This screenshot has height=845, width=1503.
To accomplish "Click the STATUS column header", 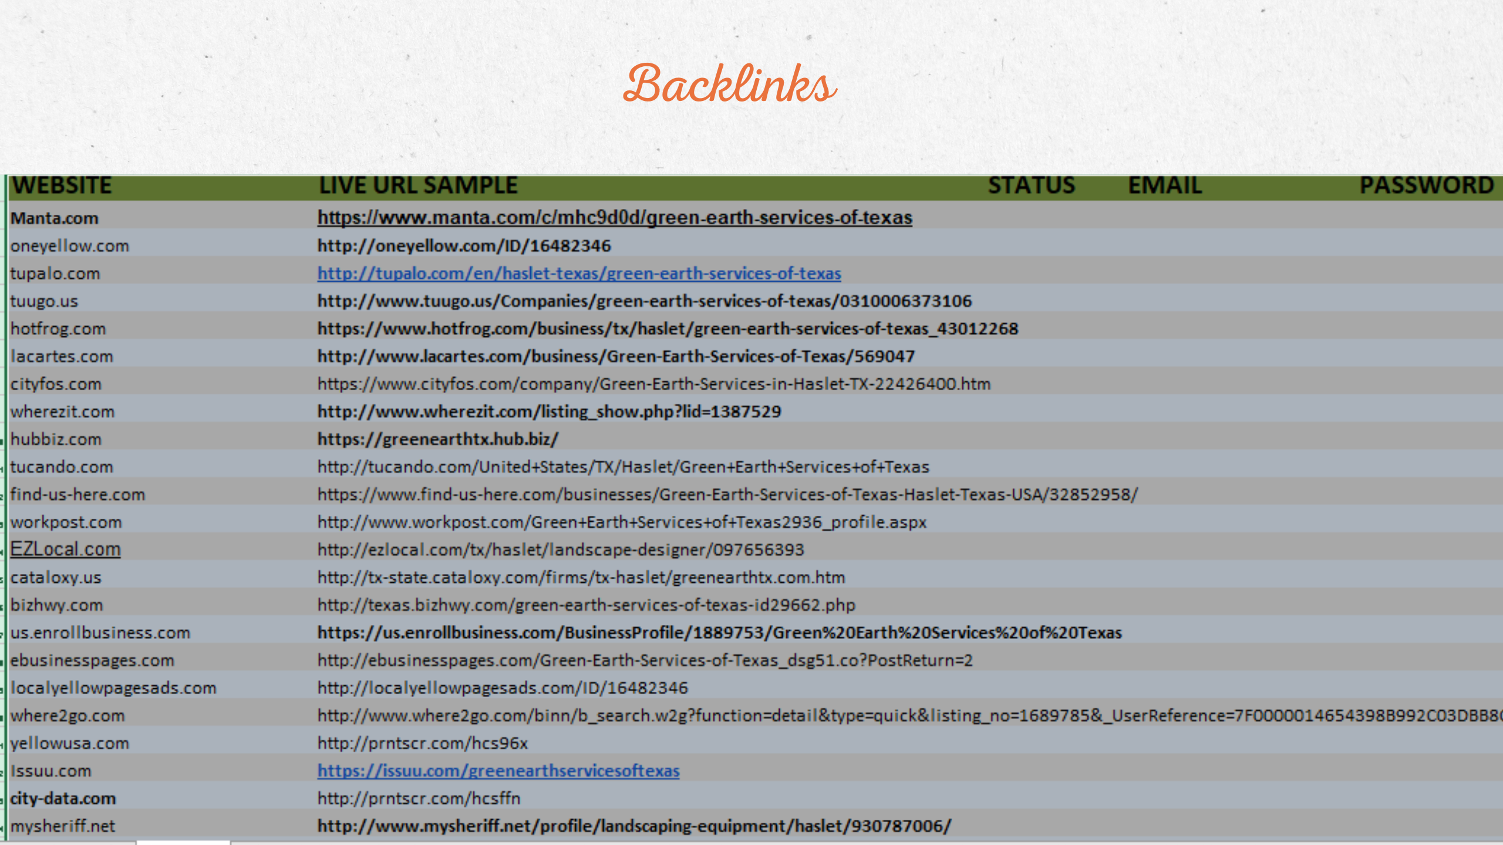I will (x=1031, y=185).
